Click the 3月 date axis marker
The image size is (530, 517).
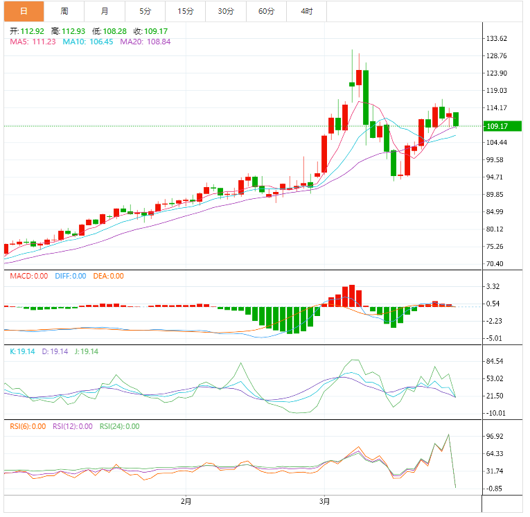(x=325, y=500)
